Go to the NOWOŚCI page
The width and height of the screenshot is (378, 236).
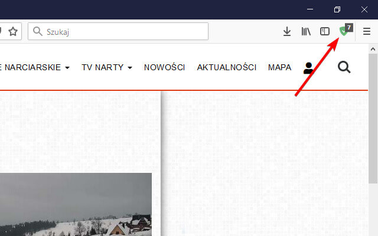[x=164, y=67]
